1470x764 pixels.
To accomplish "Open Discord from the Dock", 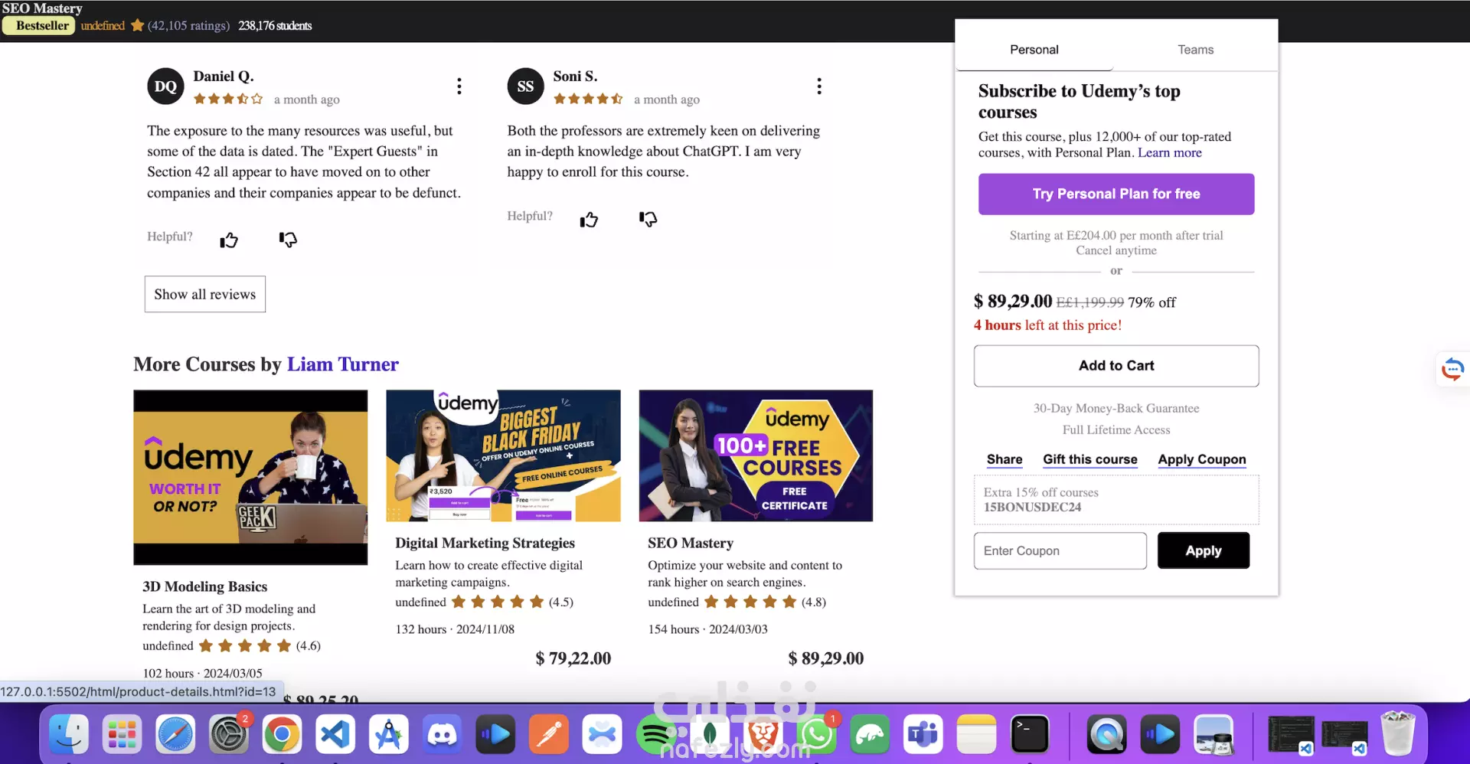I will coord(442,734).
